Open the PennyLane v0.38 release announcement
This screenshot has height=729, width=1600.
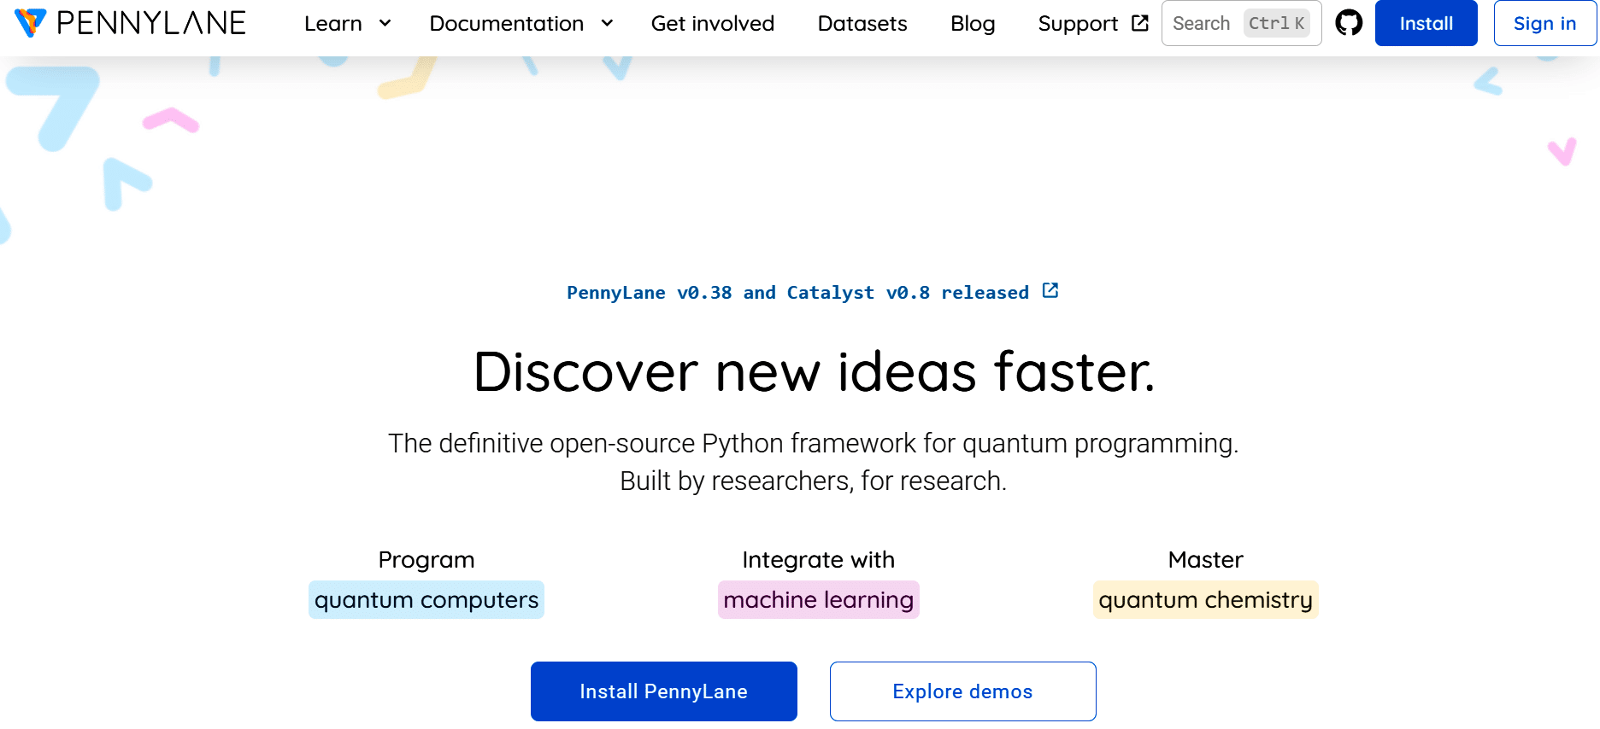[797, 293]
